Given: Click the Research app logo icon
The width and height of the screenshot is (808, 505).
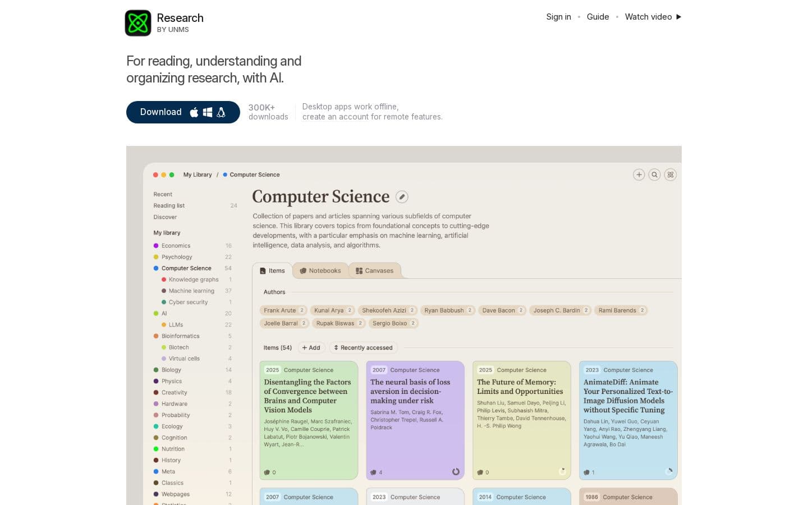Looking at the screenshot, I should pos(138,23).
